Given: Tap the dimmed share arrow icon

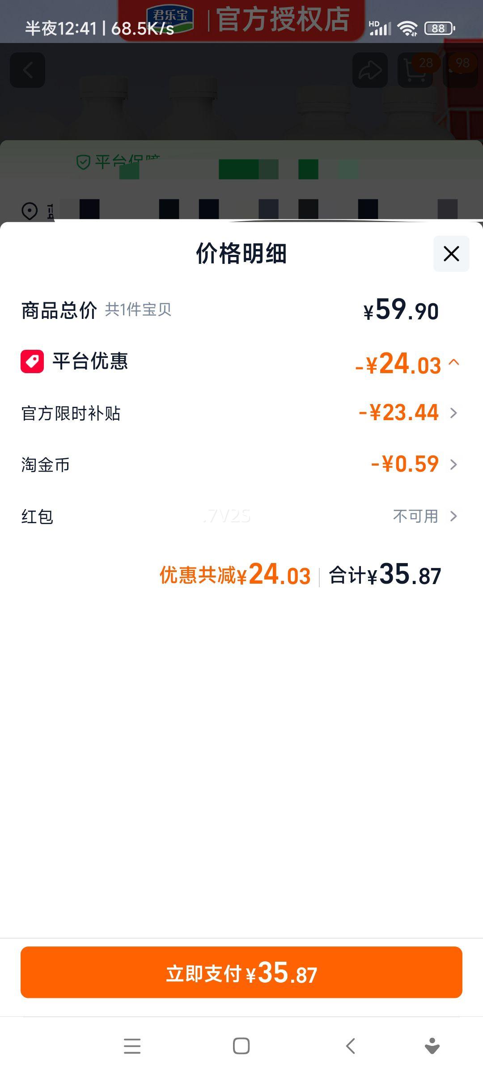Looking at the screenshot, I should 370,70.
